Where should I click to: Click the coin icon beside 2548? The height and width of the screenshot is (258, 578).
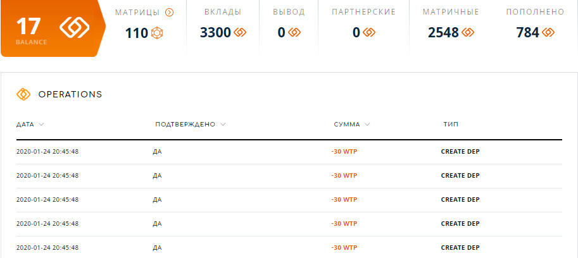click(x=467, y=33)
